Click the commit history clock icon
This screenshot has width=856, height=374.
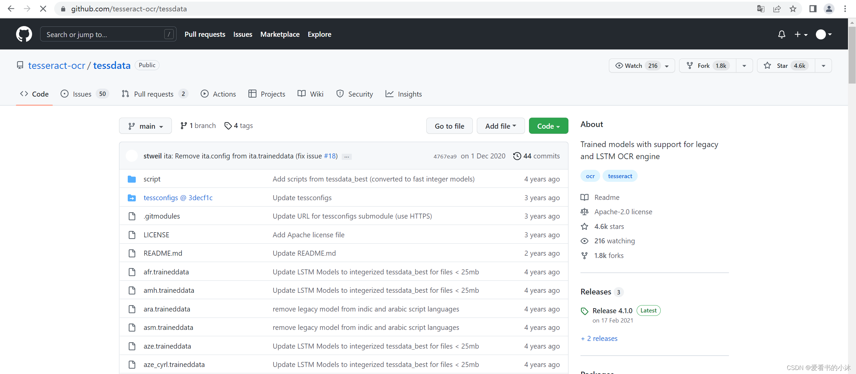click(517, 156)
